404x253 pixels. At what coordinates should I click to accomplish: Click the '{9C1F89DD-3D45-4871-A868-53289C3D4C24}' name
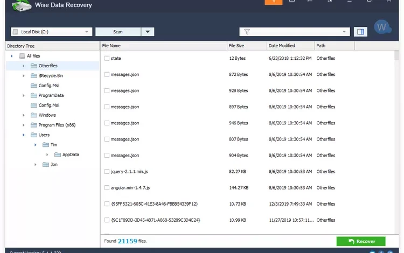pyautogui.click(x=156, y=220)
